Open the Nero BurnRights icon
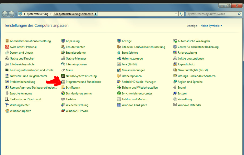The image size is (244, 155). [175, 70]
